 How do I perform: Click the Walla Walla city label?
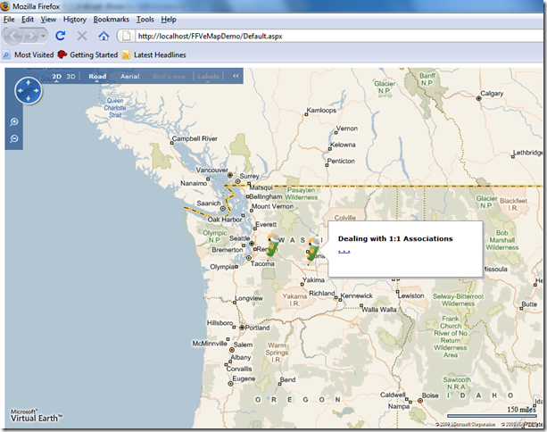click(x=379, y=310)
